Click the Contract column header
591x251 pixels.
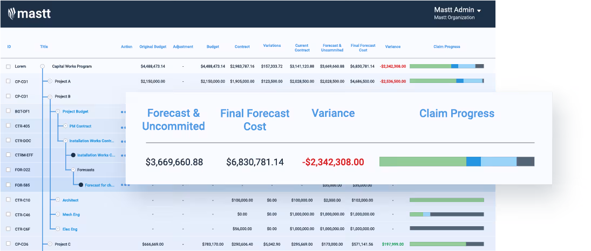242,47
